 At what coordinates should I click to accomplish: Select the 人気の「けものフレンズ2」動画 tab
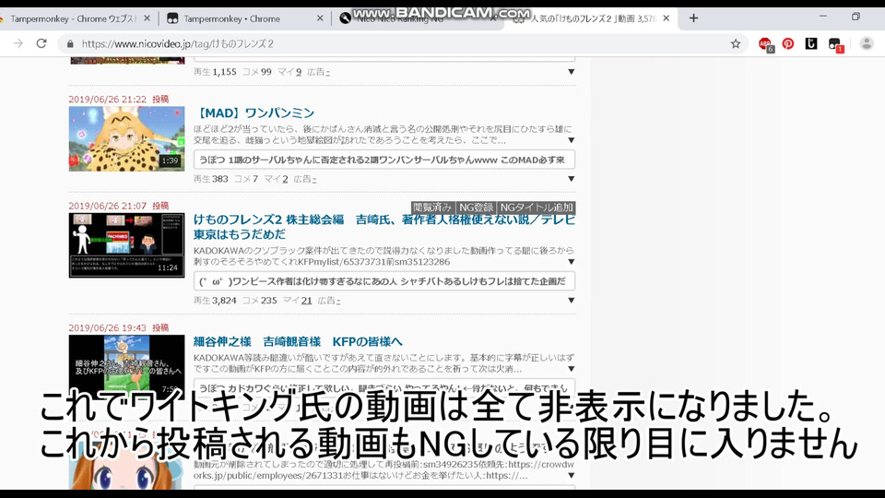592,18
